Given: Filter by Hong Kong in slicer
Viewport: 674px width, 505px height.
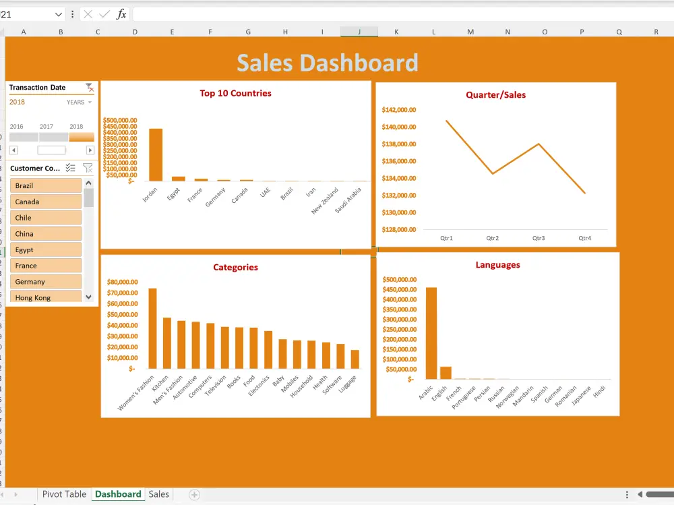Looking at the screenshot, I should pos(46,297).
